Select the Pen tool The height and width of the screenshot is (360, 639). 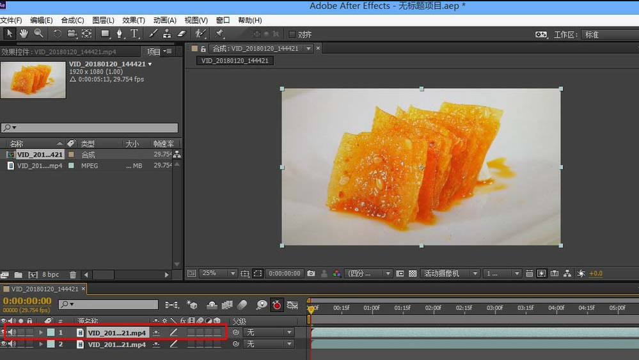pyautogui.click(x=120, y=34)
